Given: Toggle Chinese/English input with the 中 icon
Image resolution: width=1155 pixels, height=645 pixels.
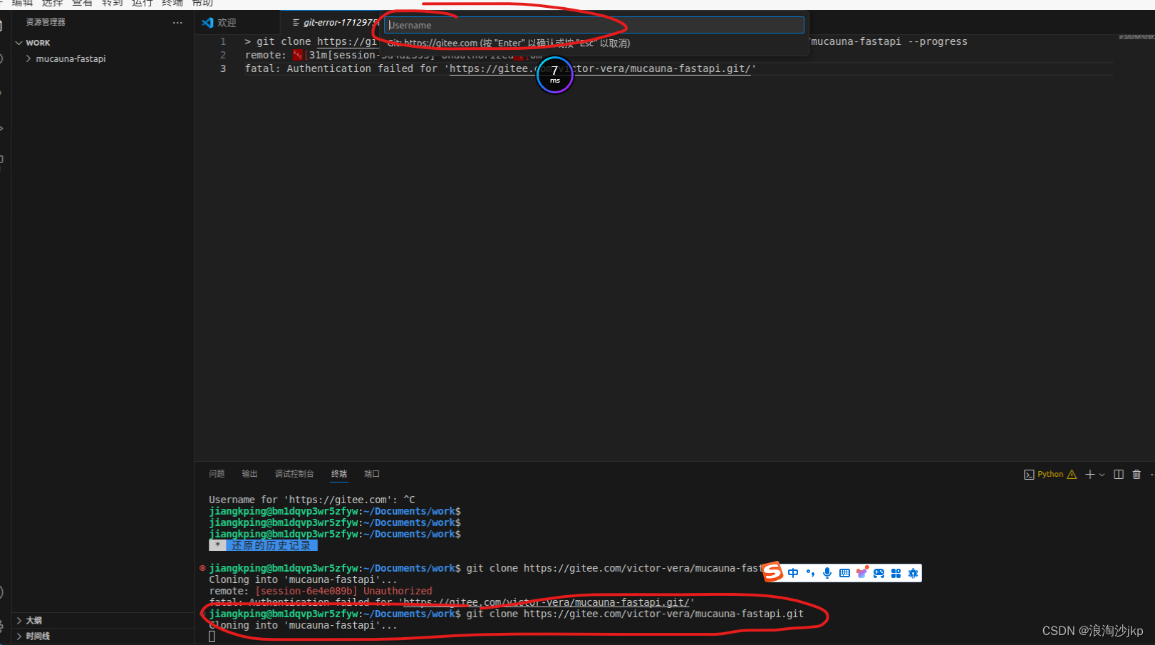Looking at the screenshot, I should (793, 572).
